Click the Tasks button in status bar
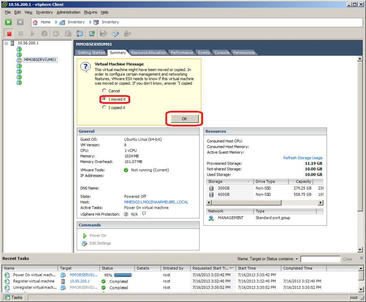Image resolution: width=366 pixels, height=302 pixels. point(14,297)
